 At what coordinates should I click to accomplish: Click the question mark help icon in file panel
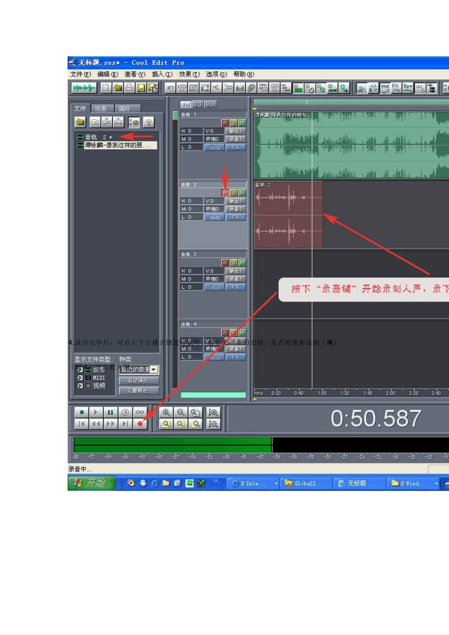click(x=148, y=122)
